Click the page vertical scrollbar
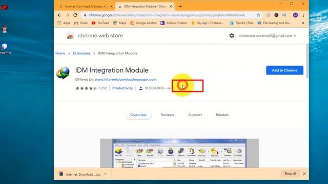The image size is (328, 184). pos(307,61)
